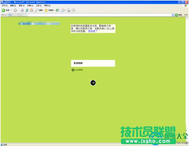
Task: Submit login with the black arrow button
Action: (93, 83)
